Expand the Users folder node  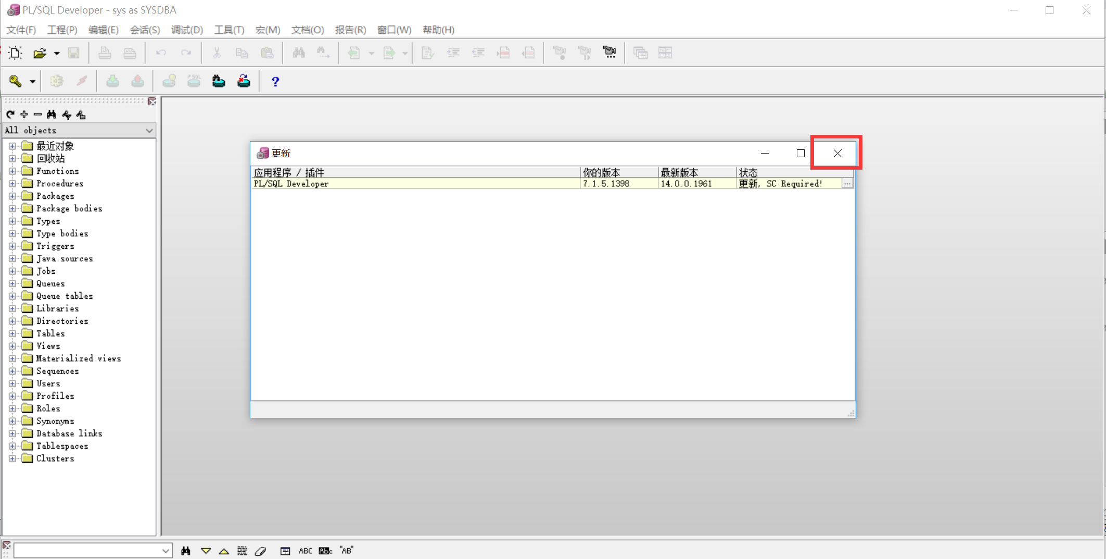12,384
